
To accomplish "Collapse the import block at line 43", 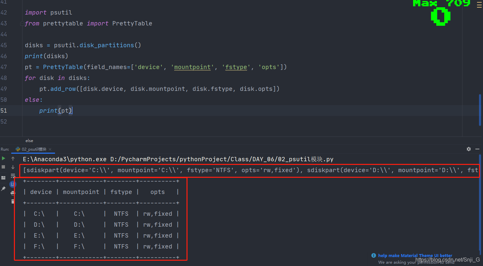I will pyautogui.click(x=22, y=23).
